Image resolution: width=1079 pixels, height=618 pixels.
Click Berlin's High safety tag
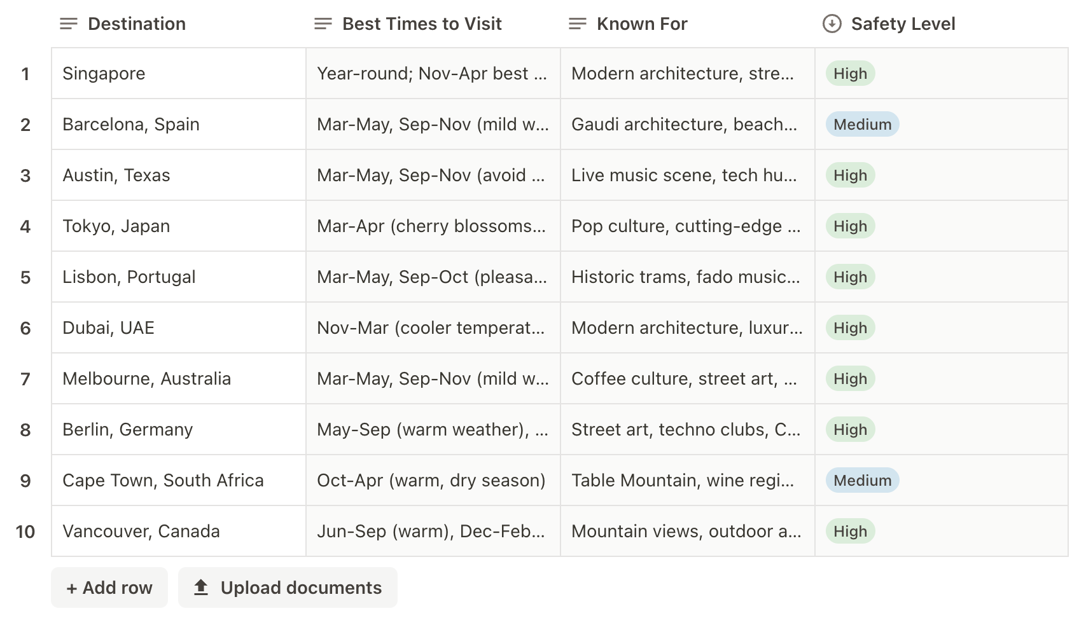point(851,430)
